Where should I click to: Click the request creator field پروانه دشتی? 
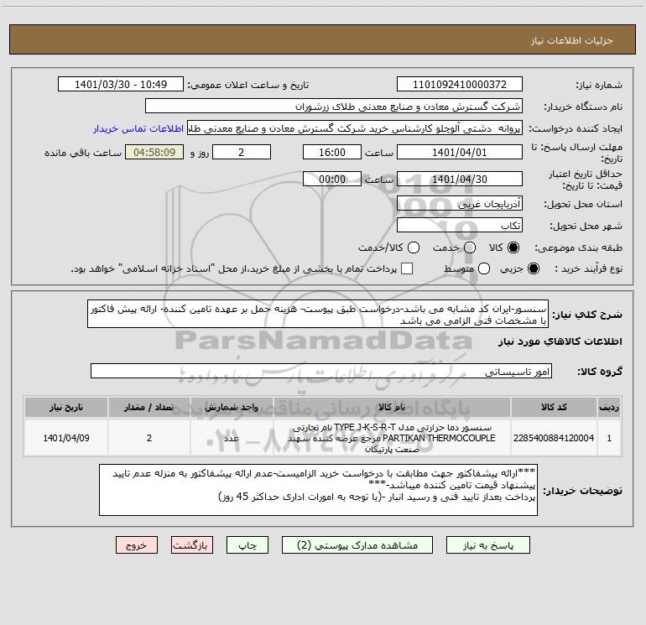(355, 128)
